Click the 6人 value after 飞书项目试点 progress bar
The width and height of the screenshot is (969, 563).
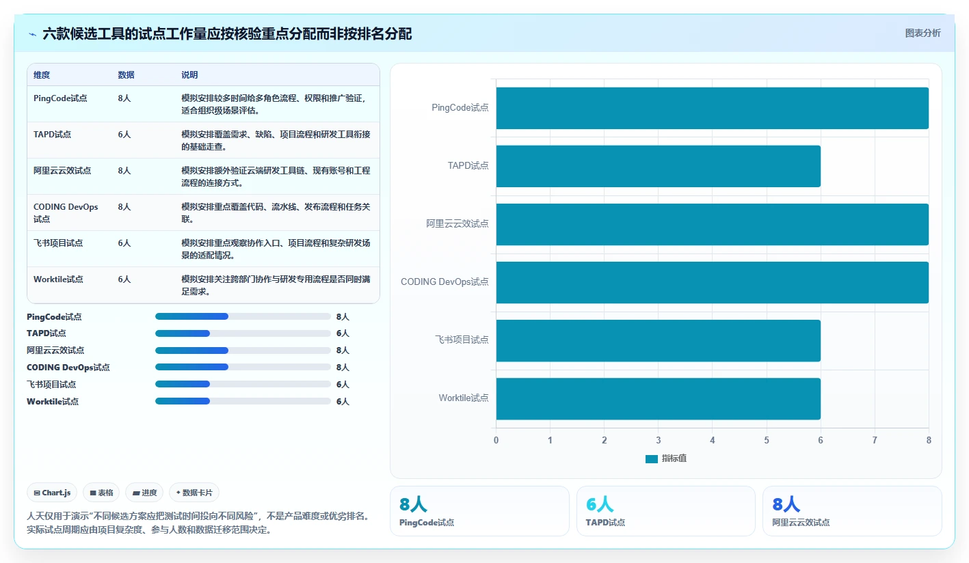coord(343,385)
